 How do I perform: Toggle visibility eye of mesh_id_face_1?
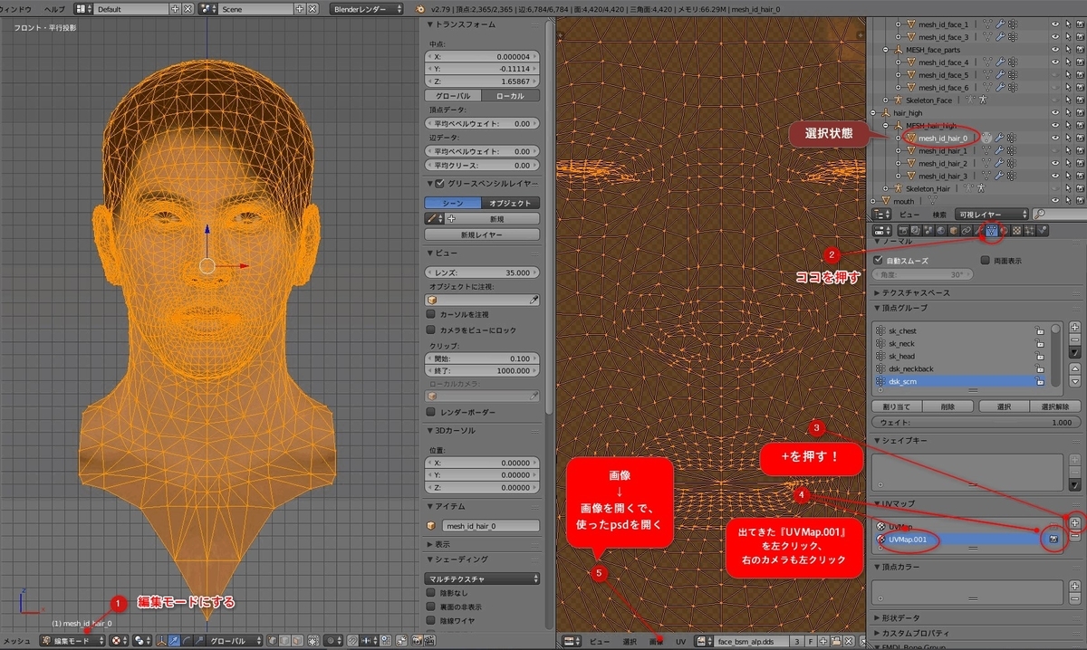[1055, 24]
